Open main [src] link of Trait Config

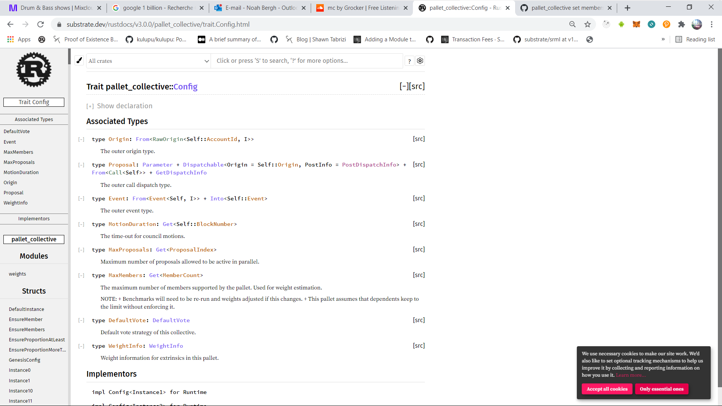(417, 86)
